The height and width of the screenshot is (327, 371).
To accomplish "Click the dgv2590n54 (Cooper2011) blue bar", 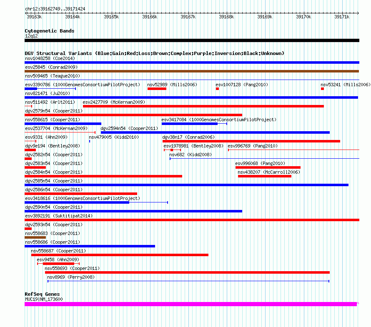I will pyautogui.click(x=133, y=211).
